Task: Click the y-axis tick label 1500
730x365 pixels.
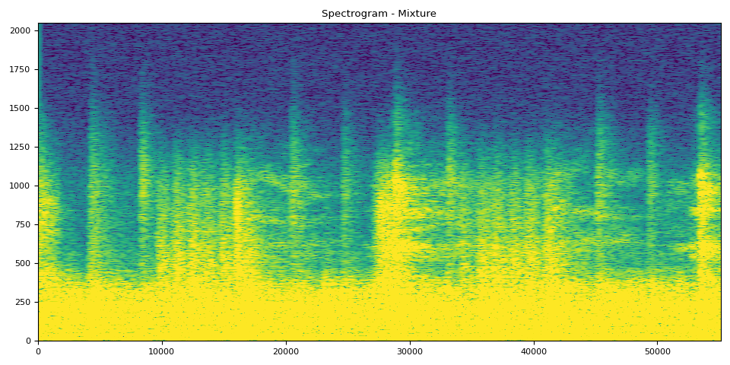Action: point(21,108)
